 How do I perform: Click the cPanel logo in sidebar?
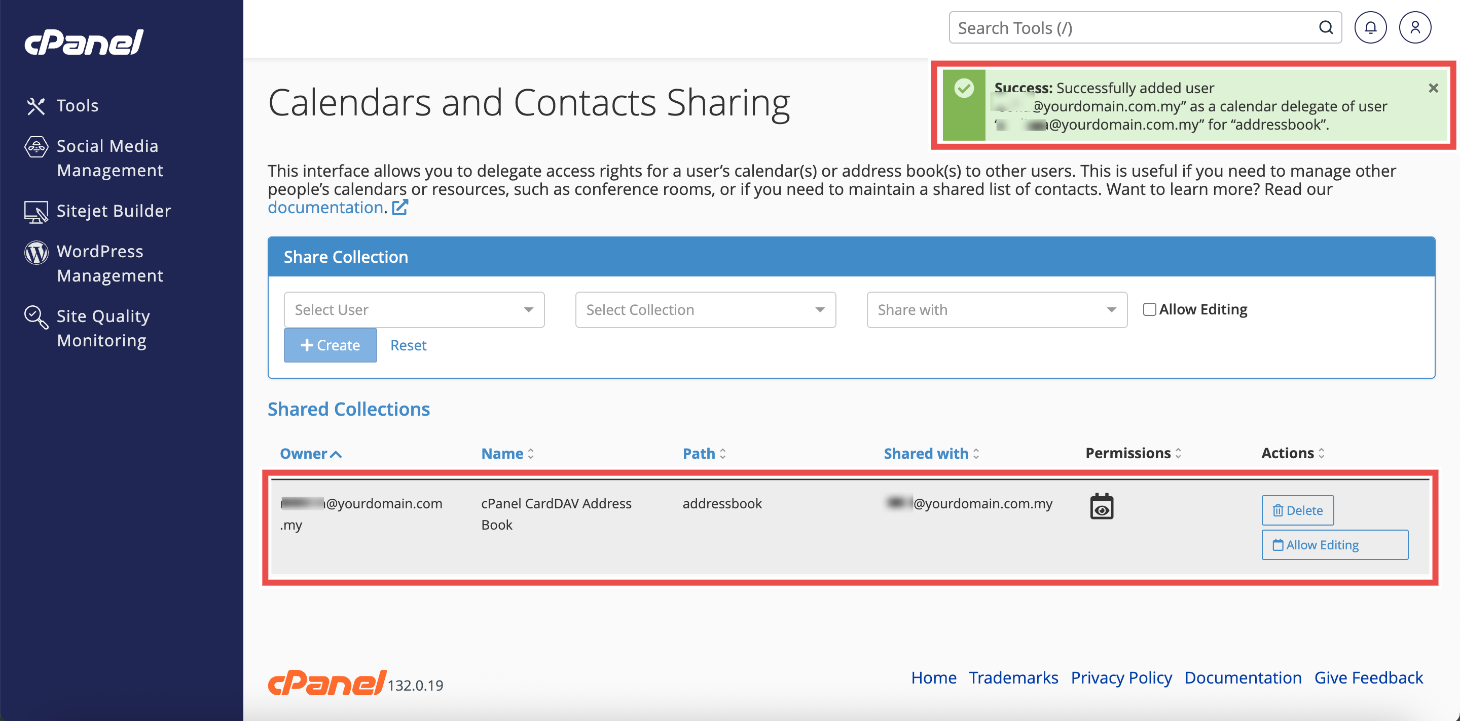tap(84, 43)
